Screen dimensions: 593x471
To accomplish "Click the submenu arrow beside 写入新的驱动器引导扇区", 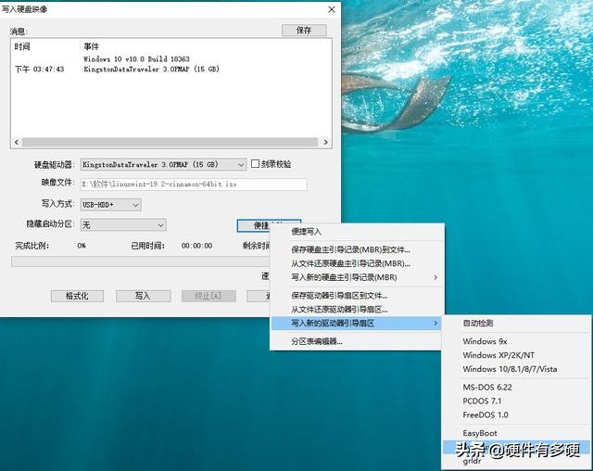I will pyautogui.click(x=435, y=324).
